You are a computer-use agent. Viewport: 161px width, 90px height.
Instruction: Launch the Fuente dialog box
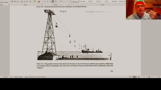coord(42,5)
